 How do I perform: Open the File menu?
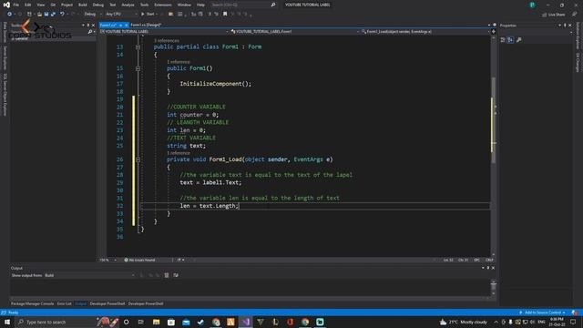pos(16,5)
